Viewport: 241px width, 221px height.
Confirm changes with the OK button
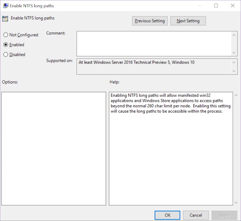point(167,215)
